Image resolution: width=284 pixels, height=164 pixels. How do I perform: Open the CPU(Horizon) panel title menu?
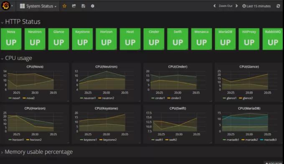pos(35,108)
